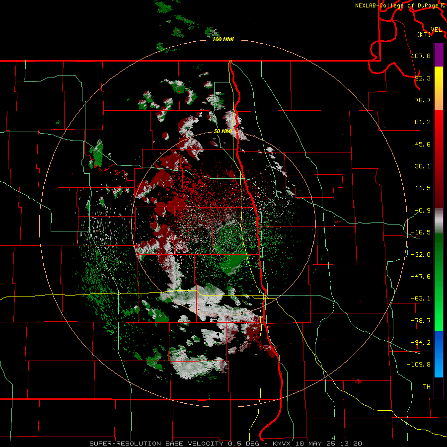Click the TH legend label
This screenshot has width=447, height=447.
click(x=427, y=387)
